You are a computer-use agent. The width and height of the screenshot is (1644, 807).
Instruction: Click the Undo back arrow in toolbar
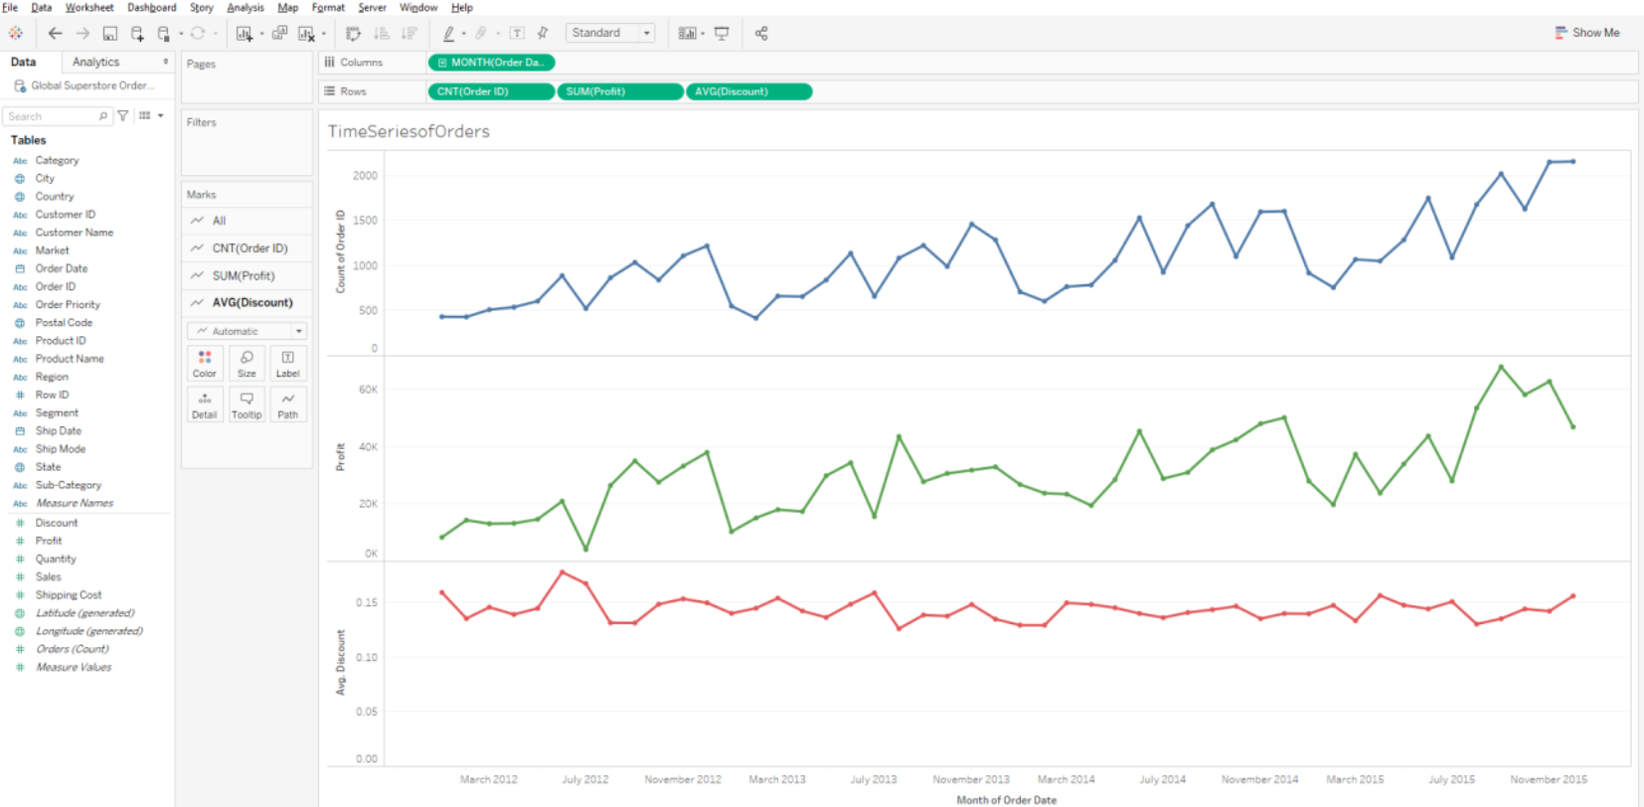(x=55, y=33)
